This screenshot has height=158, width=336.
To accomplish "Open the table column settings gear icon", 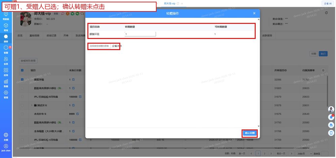I will [323, 70].
